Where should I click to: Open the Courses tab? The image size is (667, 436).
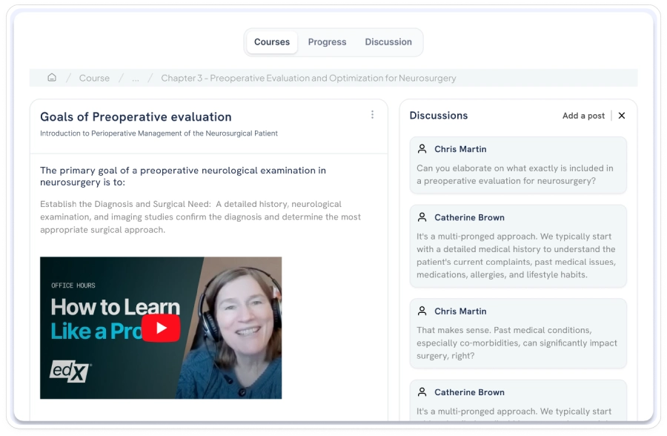pyautogui.click(x=272, y=42)
